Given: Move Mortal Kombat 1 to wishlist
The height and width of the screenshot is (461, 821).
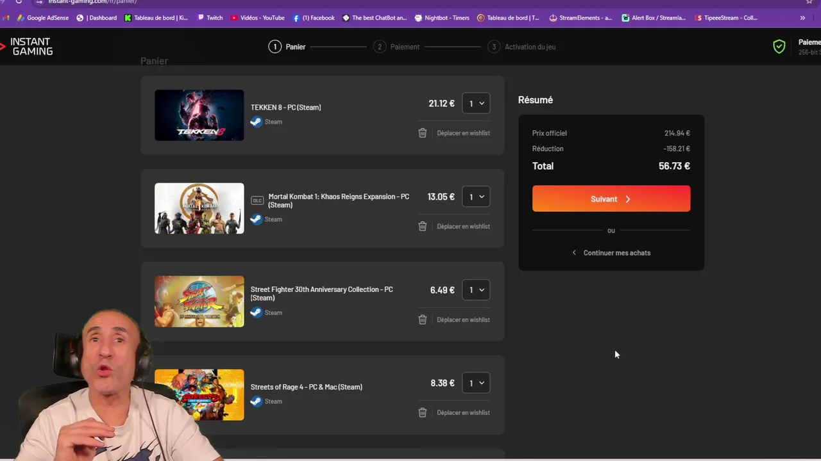Looking at the screenshot, I should tap(463, 226).
